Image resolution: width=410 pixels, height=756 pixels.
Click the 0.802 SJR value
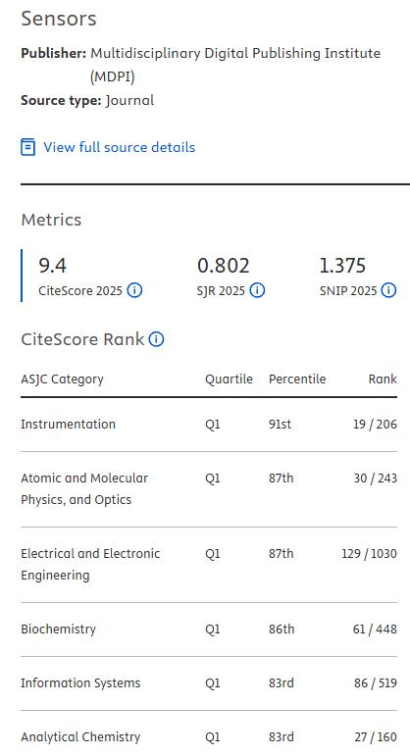224,265
